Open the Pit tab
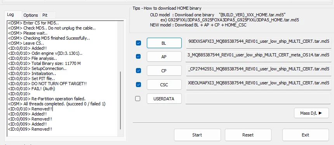334x145 pixels. [x=45, y=15]
